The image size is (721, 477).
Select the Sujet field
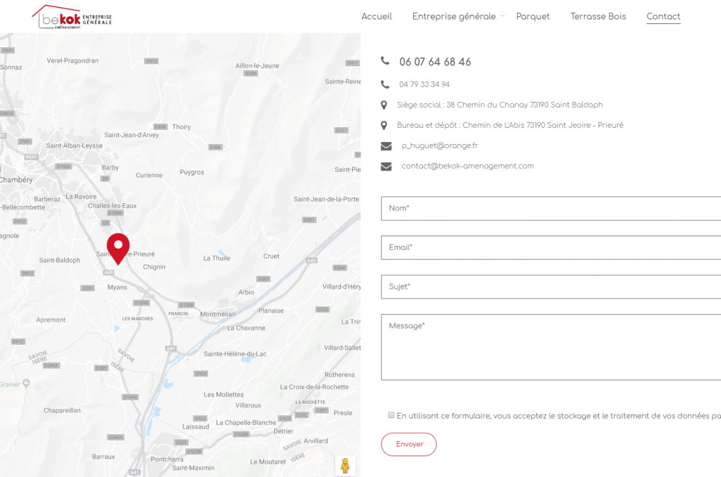(551, 287)
